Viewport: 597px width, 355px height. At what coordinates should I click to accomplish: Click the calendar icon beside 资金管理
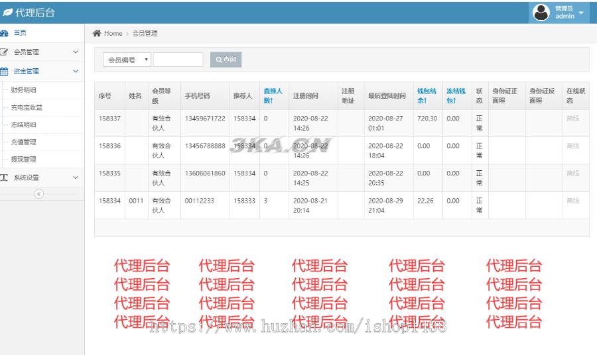coord(4,71)
